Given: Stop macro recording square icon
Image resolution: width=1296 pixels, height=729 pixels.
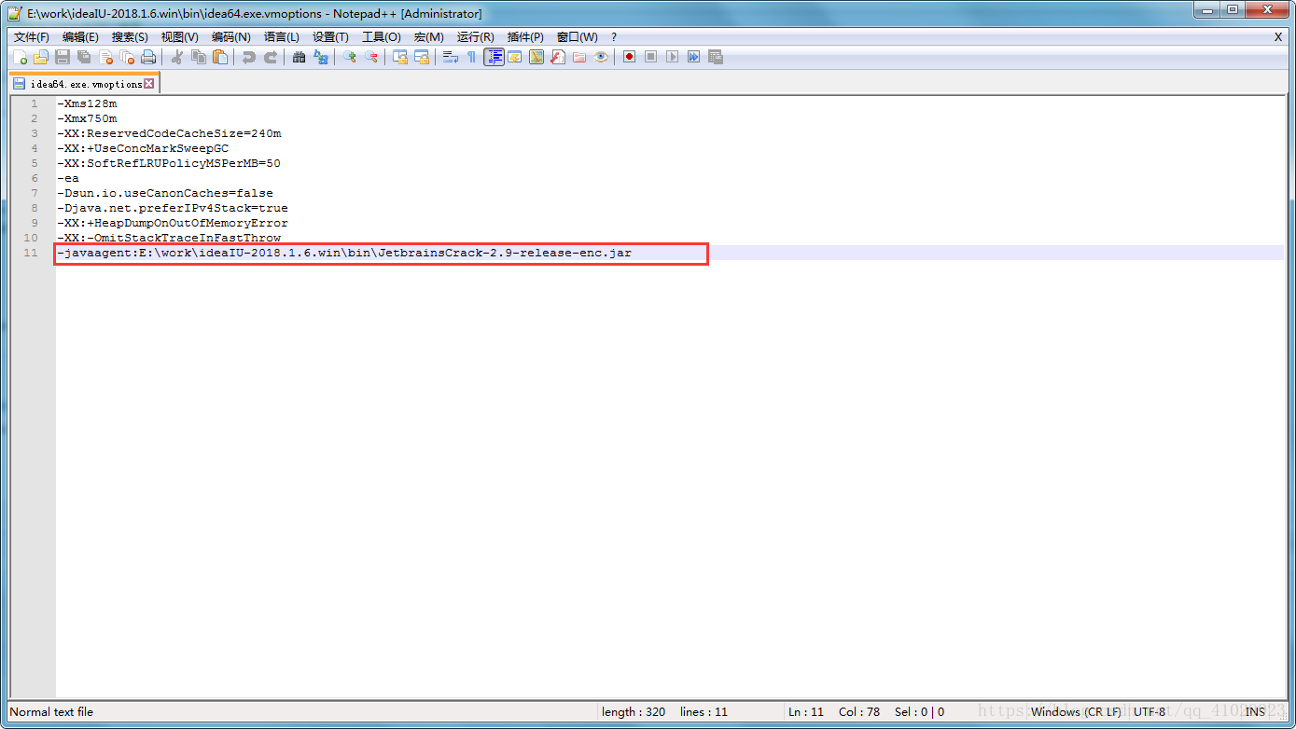Looking at the screenshot, I should click(650, 57).
